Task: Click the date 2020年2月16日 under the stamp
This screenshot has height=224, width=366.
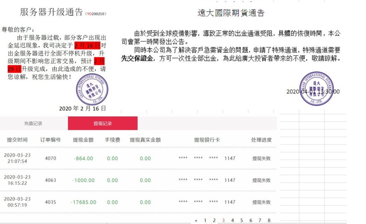Action: click(x=83, y=108)
